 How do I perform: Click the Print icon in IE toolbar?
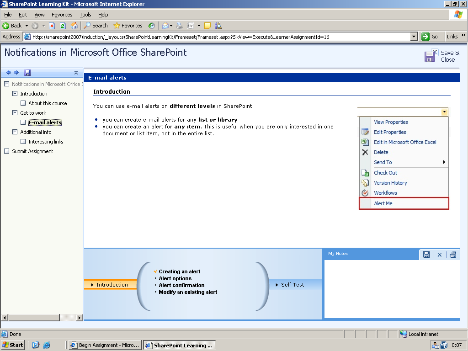(179, 26)
